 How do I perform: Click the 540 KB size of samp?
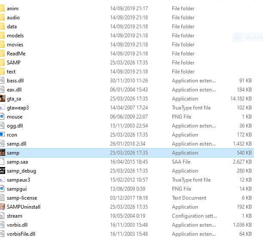[244, 153]
